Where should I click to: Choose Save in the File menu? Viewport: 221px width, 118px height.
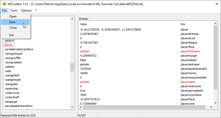pos(16,22)
